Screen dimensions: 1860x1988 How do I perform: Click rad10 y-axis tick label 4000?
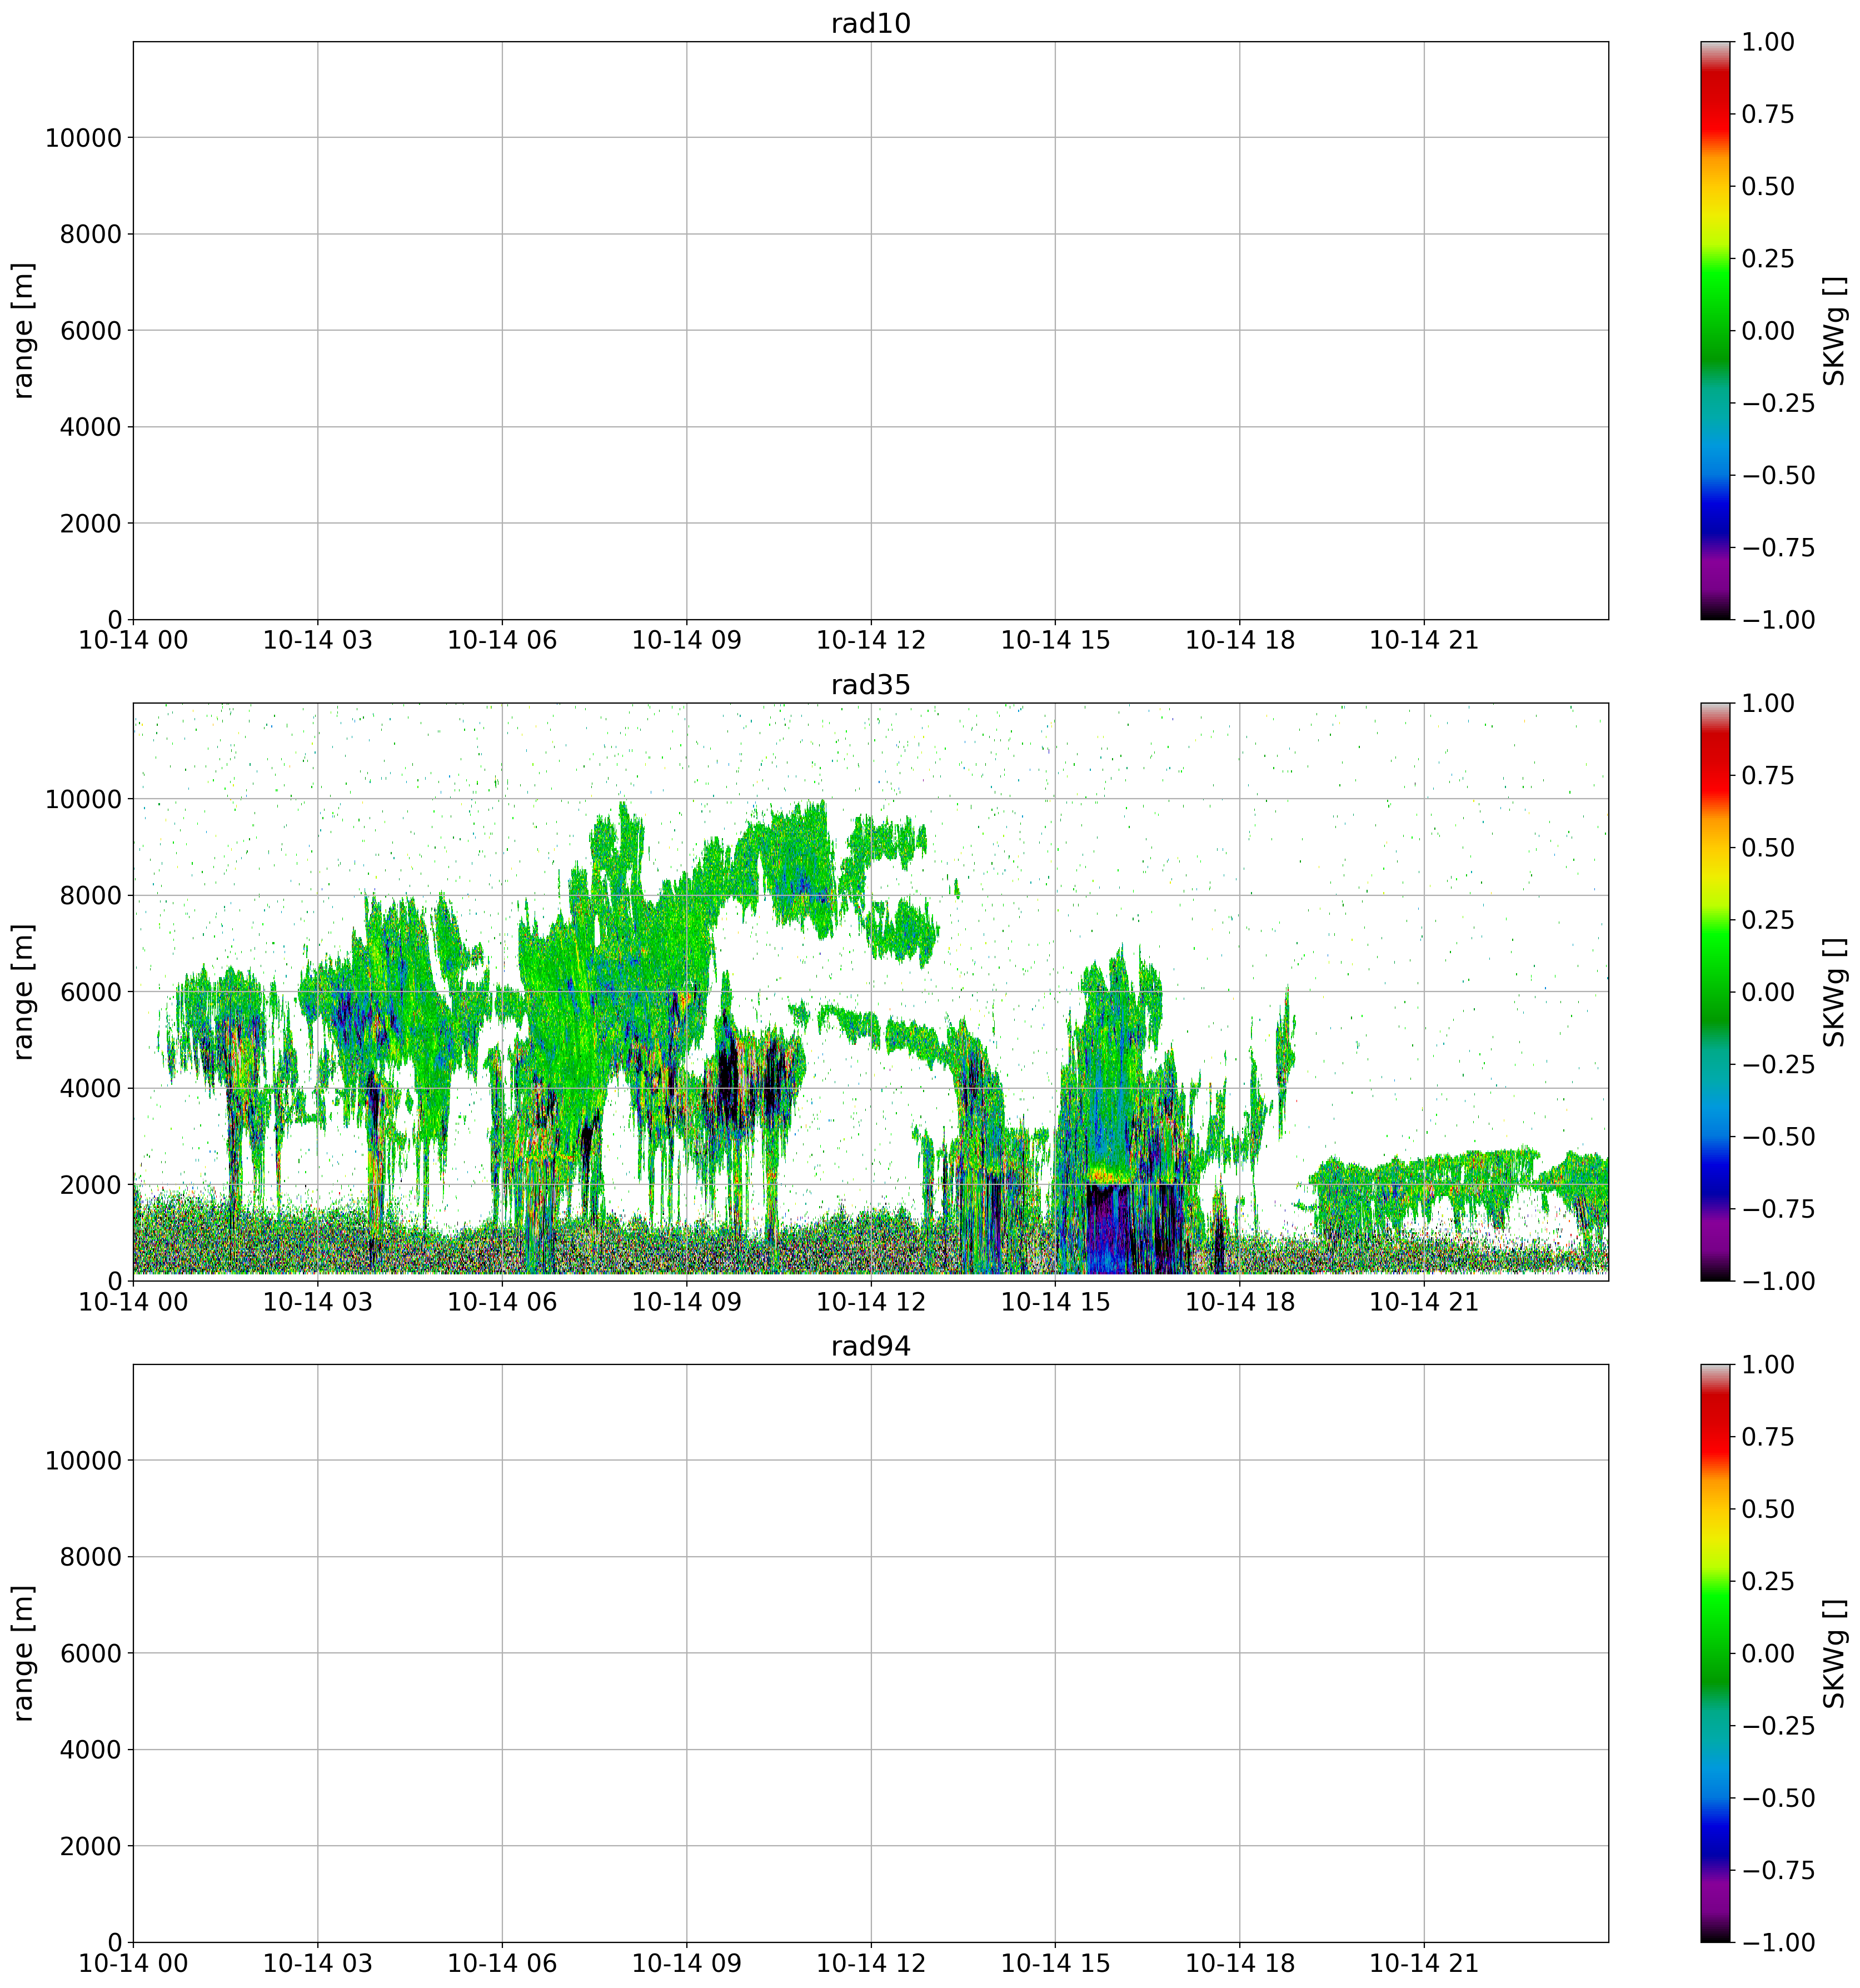[90, 427]
